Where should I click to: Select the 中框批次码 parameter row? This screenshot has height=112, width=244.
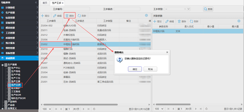(198, 31)
